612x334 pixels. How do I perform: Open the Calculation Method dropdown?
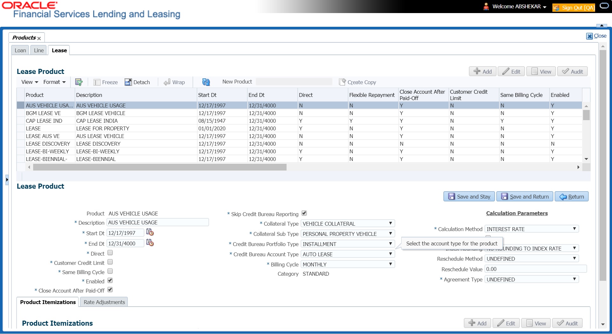point(532,229)
